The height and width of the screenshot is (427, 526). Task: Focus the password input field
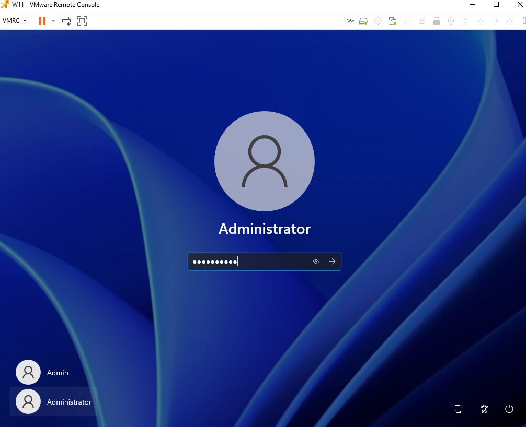(x=265, y=262)
